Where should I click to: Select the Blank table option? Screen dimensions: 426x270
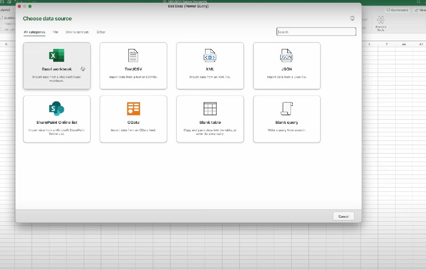(x=210, y=119)
